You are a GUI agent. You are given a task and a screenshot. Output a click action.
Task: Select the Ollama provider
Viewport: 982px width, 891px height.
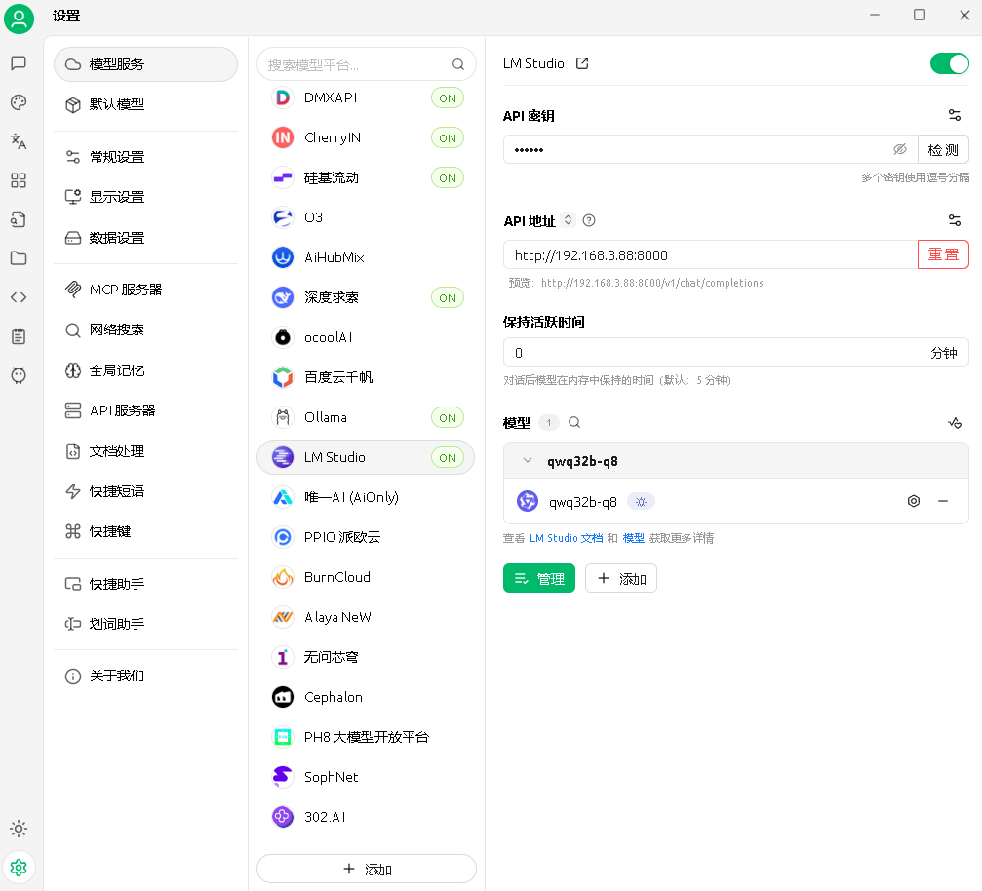pyautogui.click(x=366, y=417)
